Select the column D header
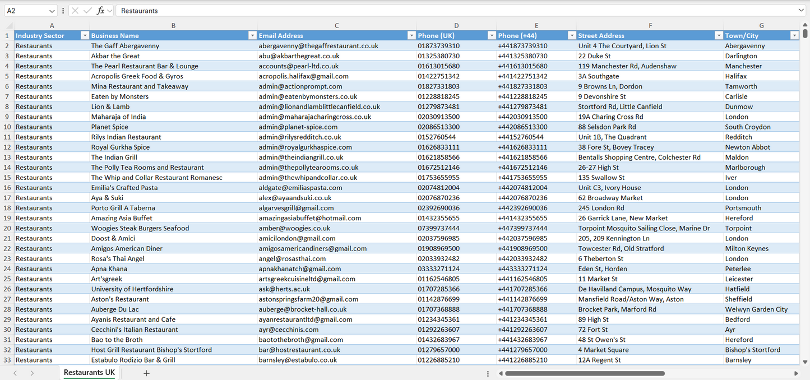810x380 pixels. [x=456, y=26]
